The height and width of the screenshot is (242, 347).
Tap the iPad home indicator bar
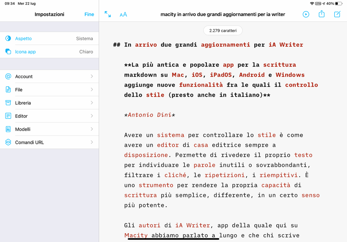pyautogui.click(x=173, y=239)
